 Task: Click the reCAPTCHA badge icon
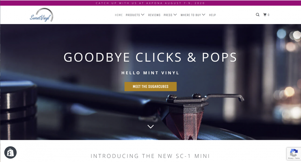294,153
